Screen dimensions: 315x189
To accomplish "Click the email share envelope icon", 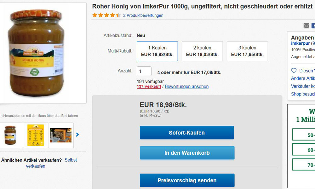I will 306,26.
